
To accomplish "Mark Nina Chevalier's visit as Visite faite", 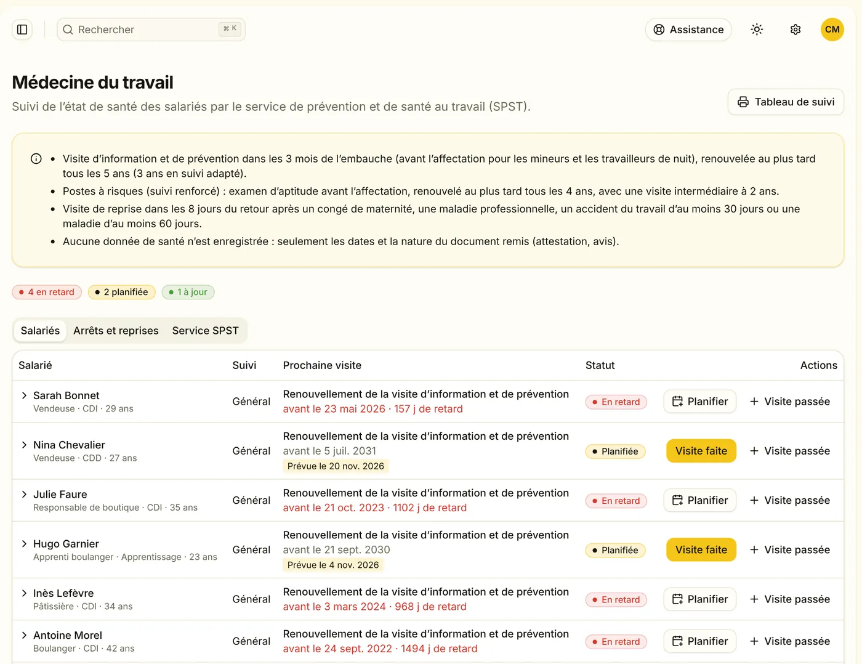I will click(701, 451).
